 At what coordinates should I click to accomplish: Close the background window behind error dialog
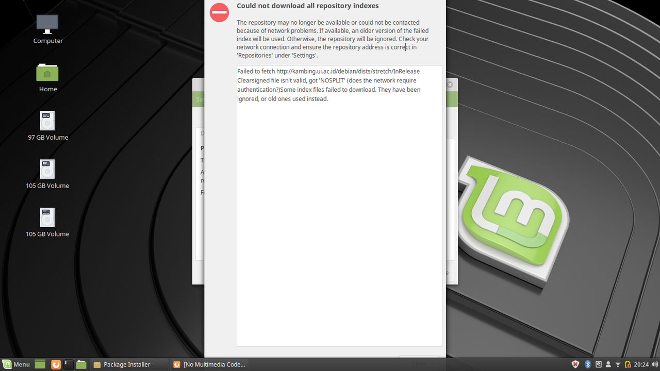pos(450,85)
